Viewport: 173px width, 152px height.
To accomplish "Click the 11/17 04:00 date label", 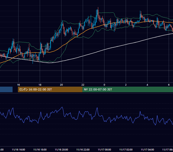I will point(147,149).
